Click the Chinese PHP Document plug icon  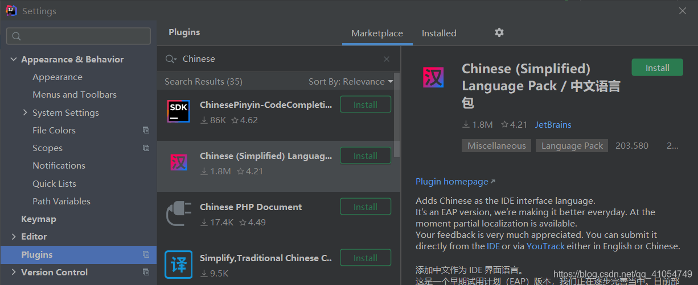pyautogui.click(x=179, y=214)
